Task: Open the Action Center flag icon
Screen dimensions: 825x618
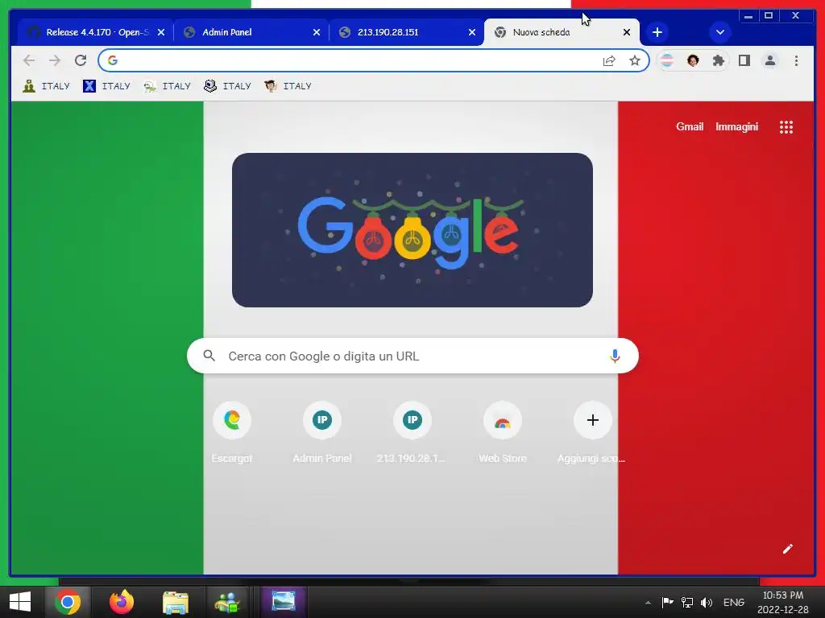Action: tap(668, 602)
